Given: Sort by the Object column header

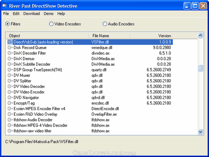Looking at the screenshot, I should (47, 36).
